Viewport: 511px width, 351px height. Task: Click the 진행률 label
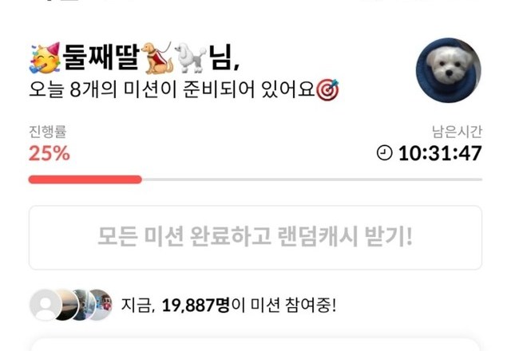click(48, 132)
